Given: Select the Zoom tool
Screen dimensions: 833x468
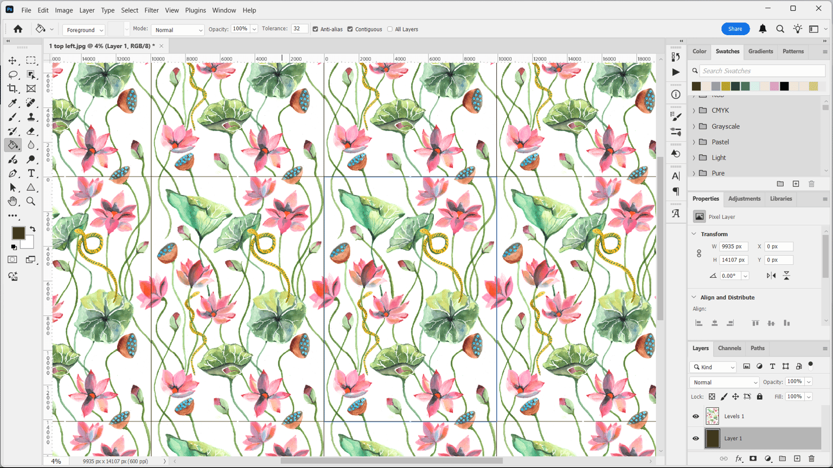Looking at the screenshot, I should click(31, 201).
